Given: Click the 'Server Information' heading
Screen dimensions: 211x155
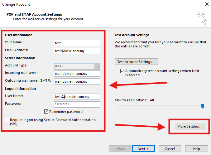Looking at the screenshot, I should [20, 58].
